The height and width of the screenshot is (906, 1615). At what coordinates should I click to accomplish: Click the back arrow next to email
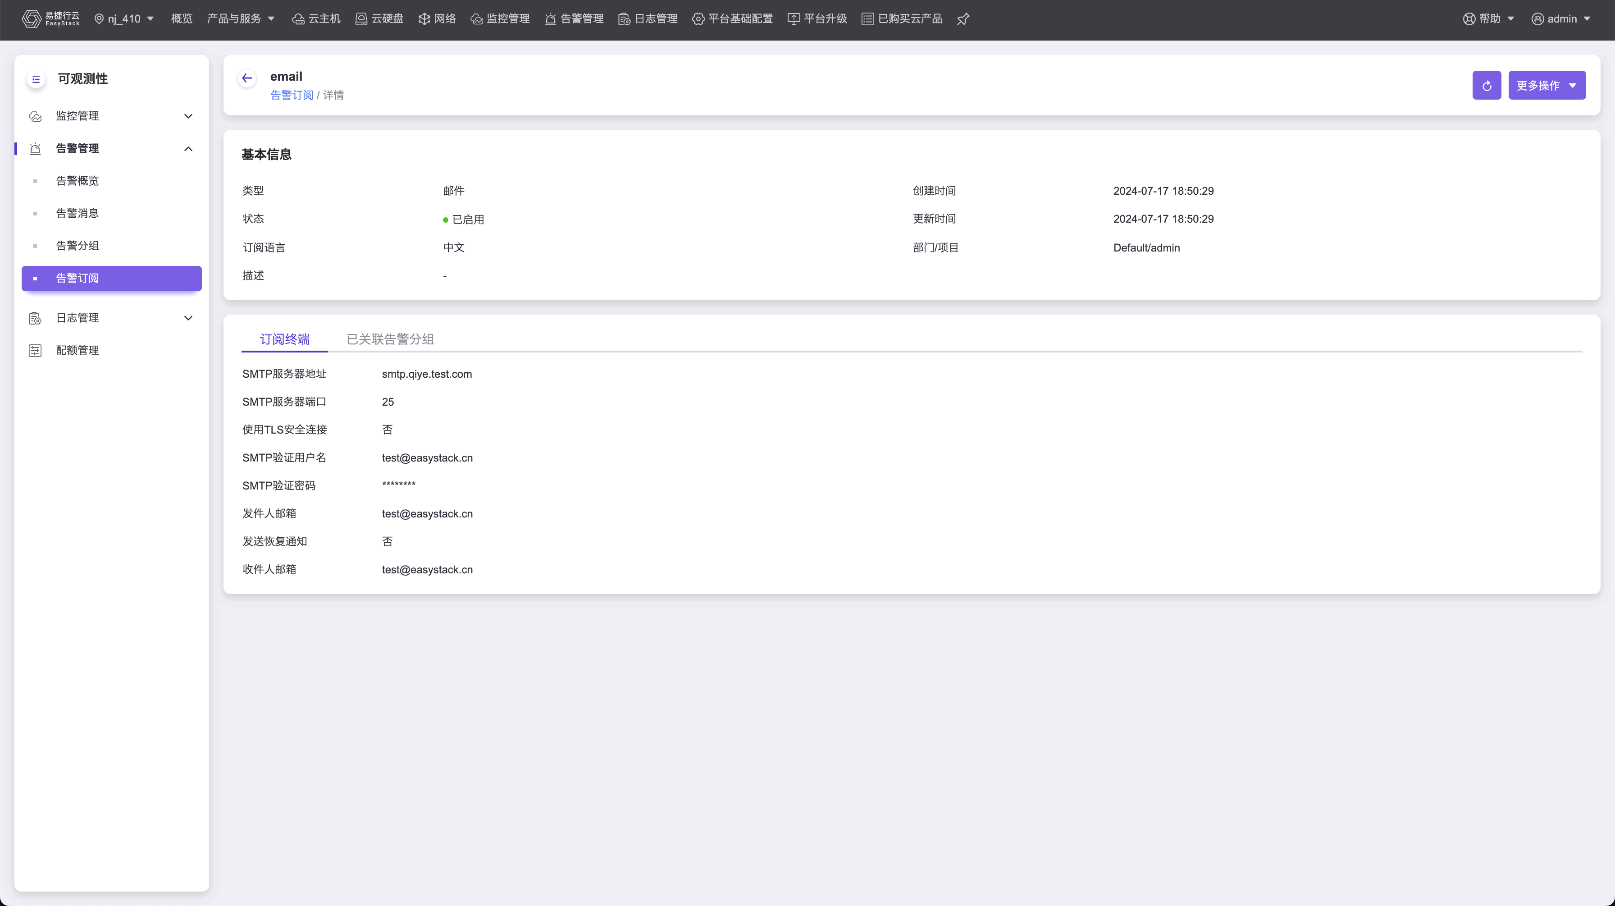click(247, 78)
